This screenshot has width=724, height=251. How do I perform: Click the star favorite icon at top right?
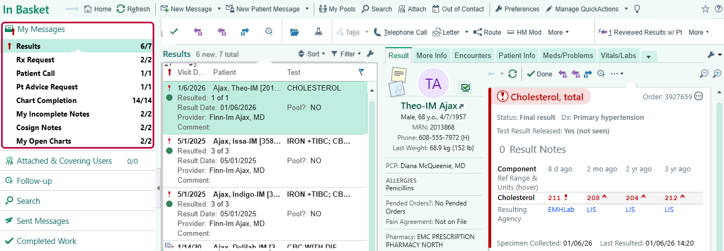click(705, 9)
